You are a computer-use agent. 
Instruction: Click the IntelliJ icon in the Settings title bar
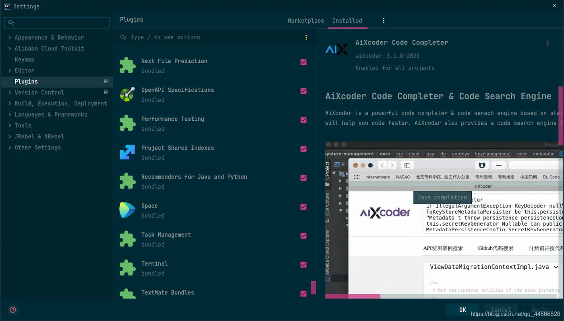(x=7, y=6)
